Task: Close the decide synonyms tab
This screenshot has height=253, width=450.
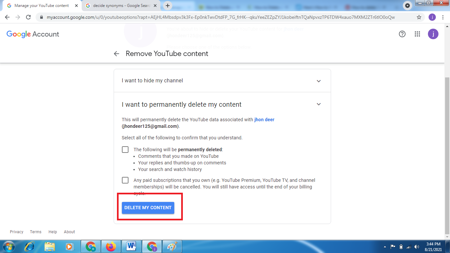Action: [x=155, y=6]
